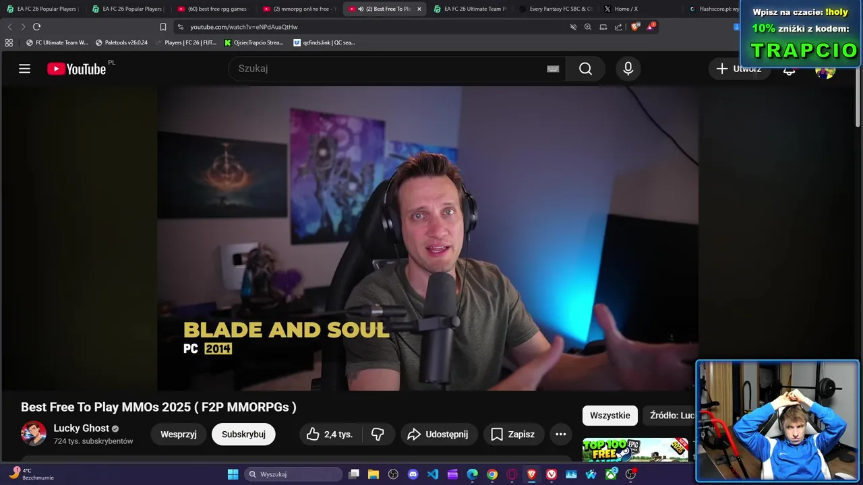The width and height of the screenshot is (863, 485).
Task: Open Visual Studio Code from taskbar
Action: coord(433,474)
